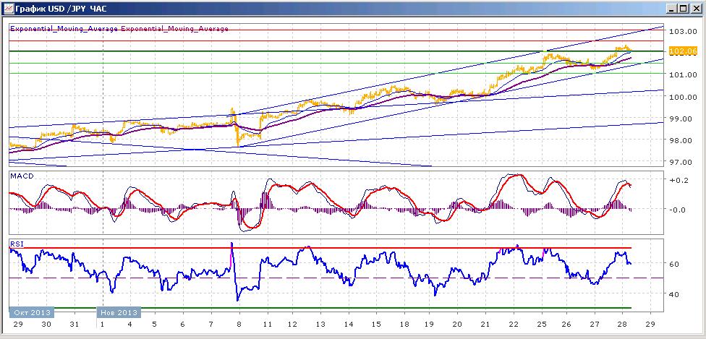
Task: Click the -0.0 MACD scale label
Action: point(677,210)
